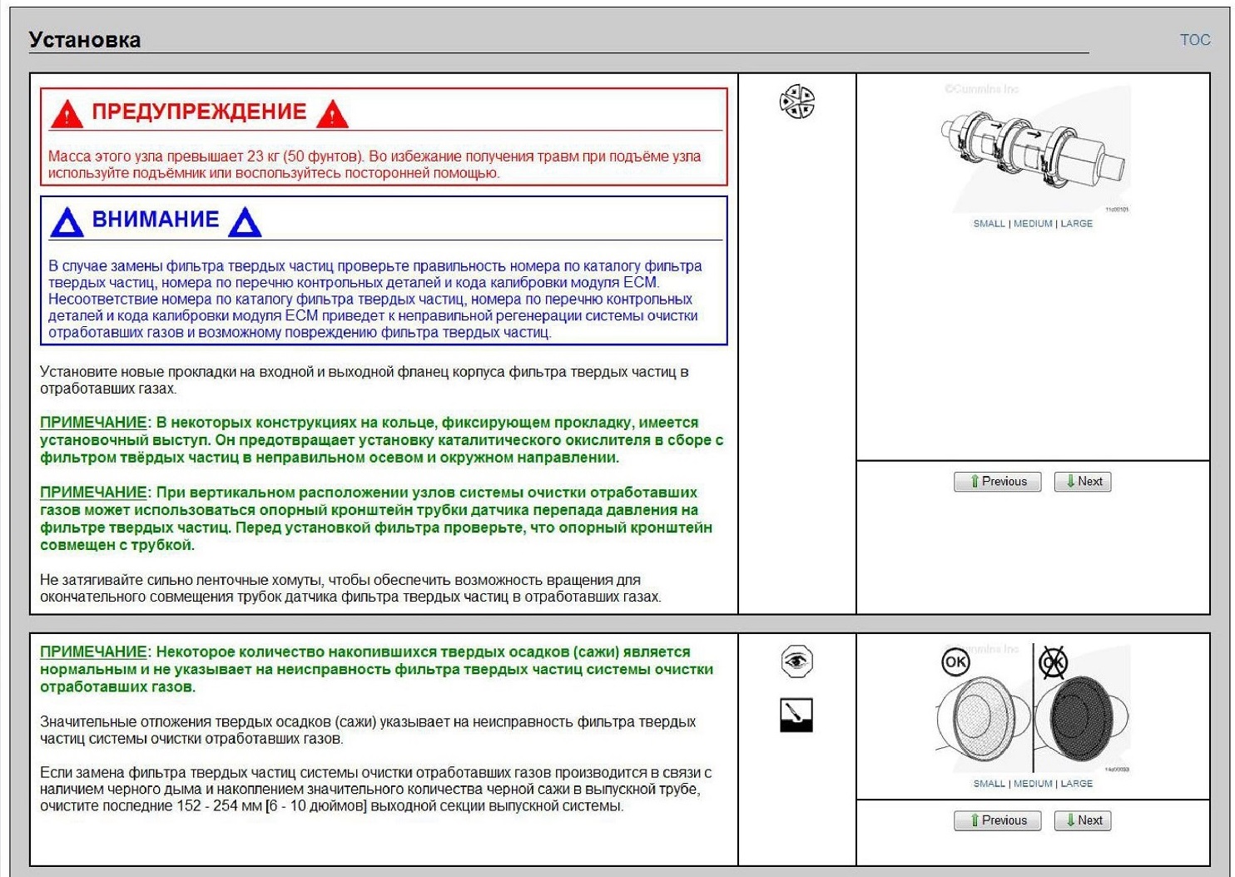This screenshot has height=877, width=1235.
Task: Click the Previous button under the soot illustration
Action: [x=997, y=820]
